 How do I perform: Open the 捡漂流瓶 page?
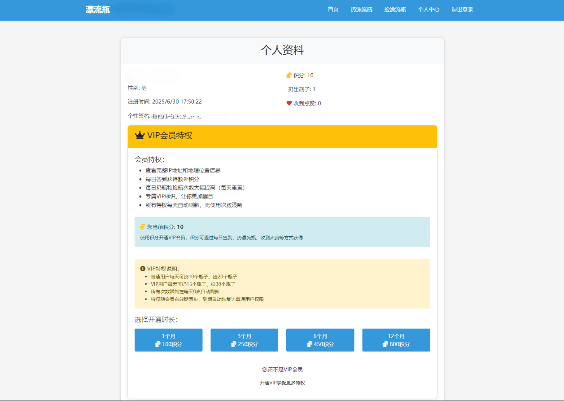[x=395, y=9]
